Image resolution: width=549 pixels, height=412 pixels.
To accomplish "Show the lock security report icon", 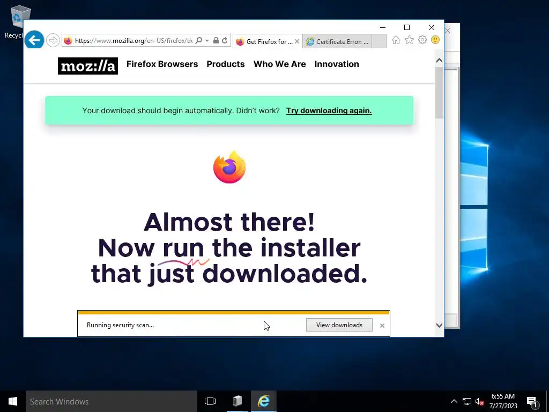I will (x=216, y=40).
